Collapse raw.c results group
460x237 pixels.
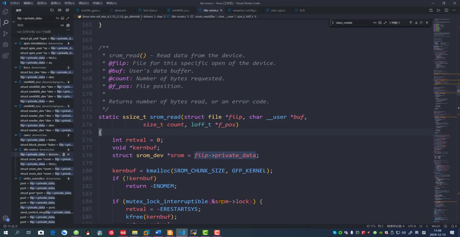click(16, 135)
